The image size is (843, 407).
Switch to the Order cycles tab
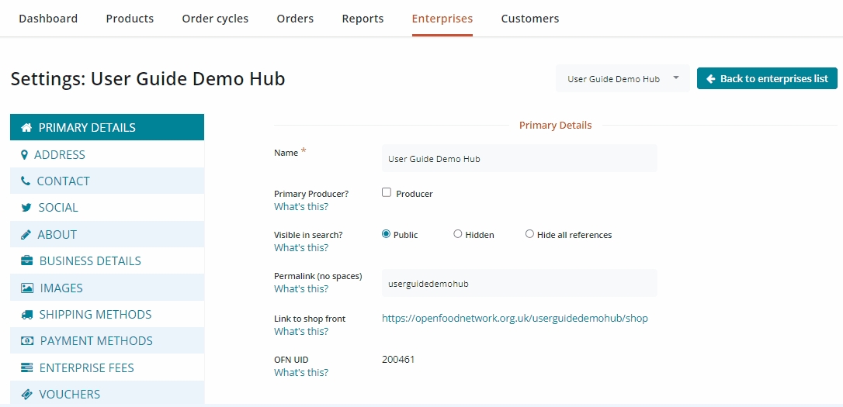(215, 19)
